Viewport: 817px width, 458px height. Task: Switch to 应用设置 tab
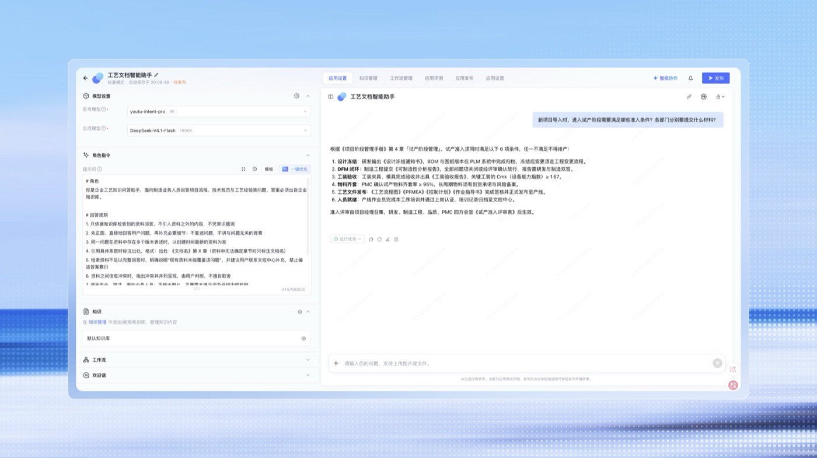337,78
